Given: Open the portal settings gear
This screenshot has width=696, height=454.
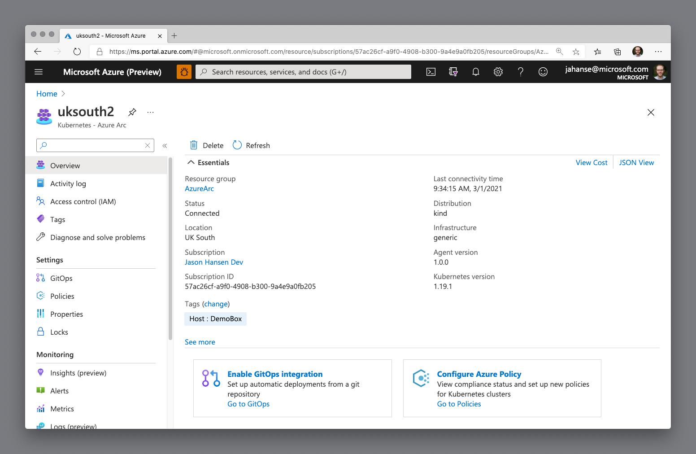Looking at the screenshot, I should [x=498, y=72].
